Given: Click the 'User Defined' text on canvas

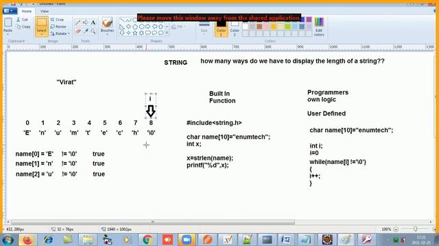Looking at the screenshot, I should [x=327, y=113].
